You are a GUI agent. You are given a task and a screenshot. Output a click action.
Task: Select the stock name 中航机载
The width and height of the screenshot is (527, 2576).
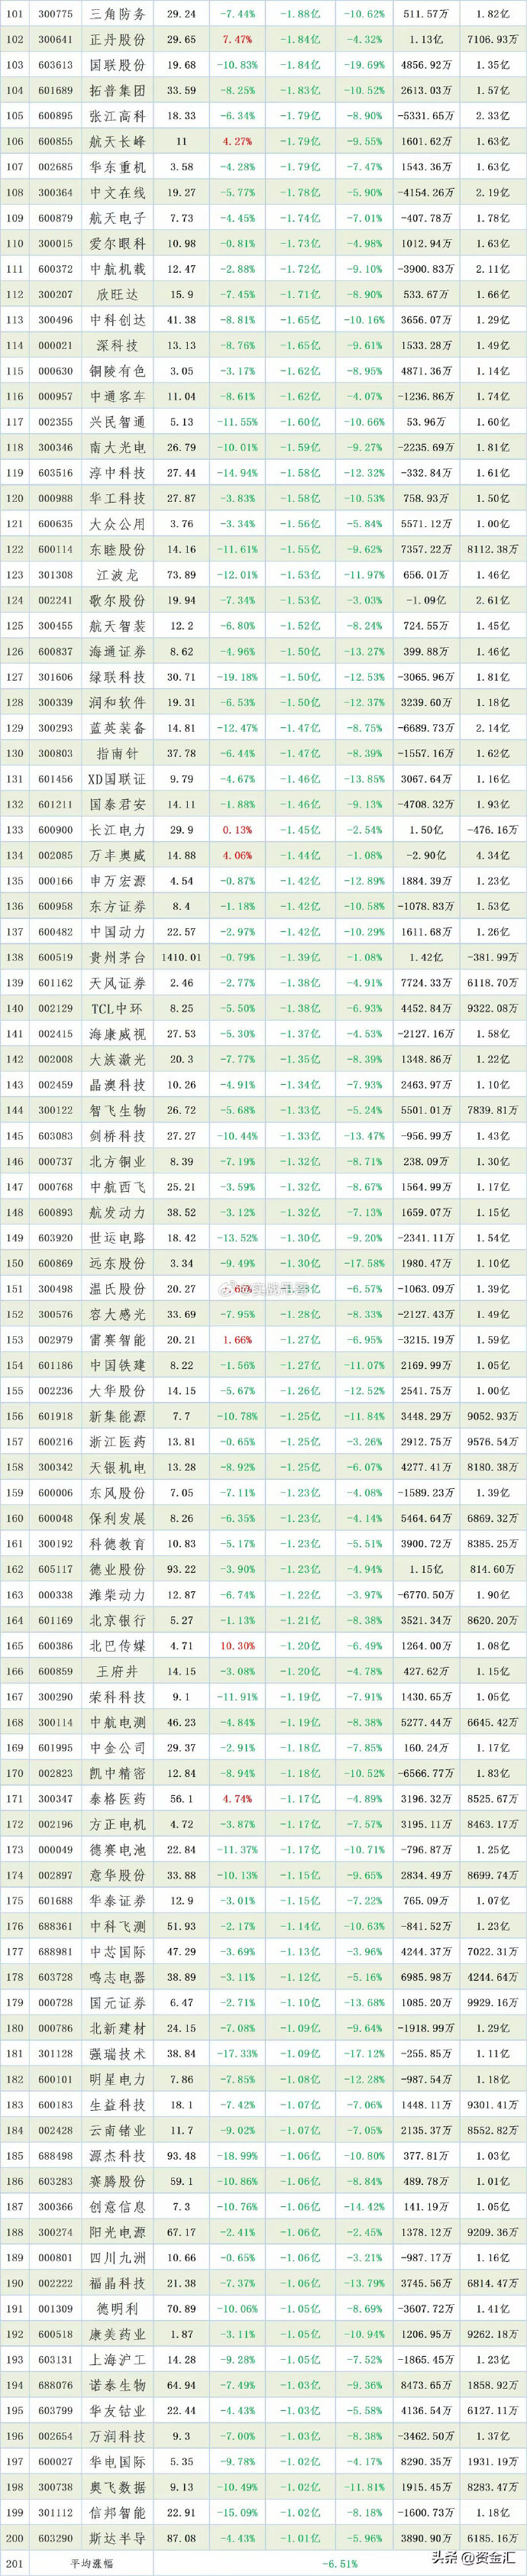click(118, 269)
